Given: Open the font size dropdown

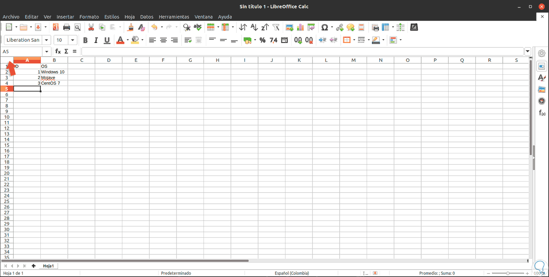Looking at the screenshot, I should coord(73,40).
